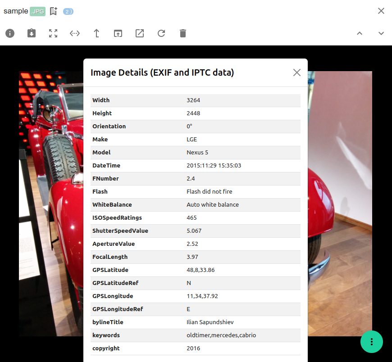Image resolution: width=392 pixels, height=362 pixels.
Task: Download the sample image
Action: [32, 33]
